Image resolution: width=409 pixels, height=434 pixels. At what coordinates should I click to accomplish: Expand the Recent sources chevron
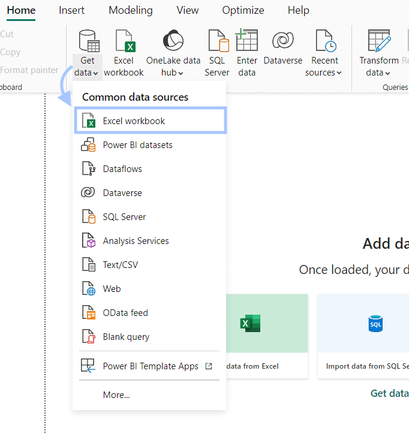[339, 73]
